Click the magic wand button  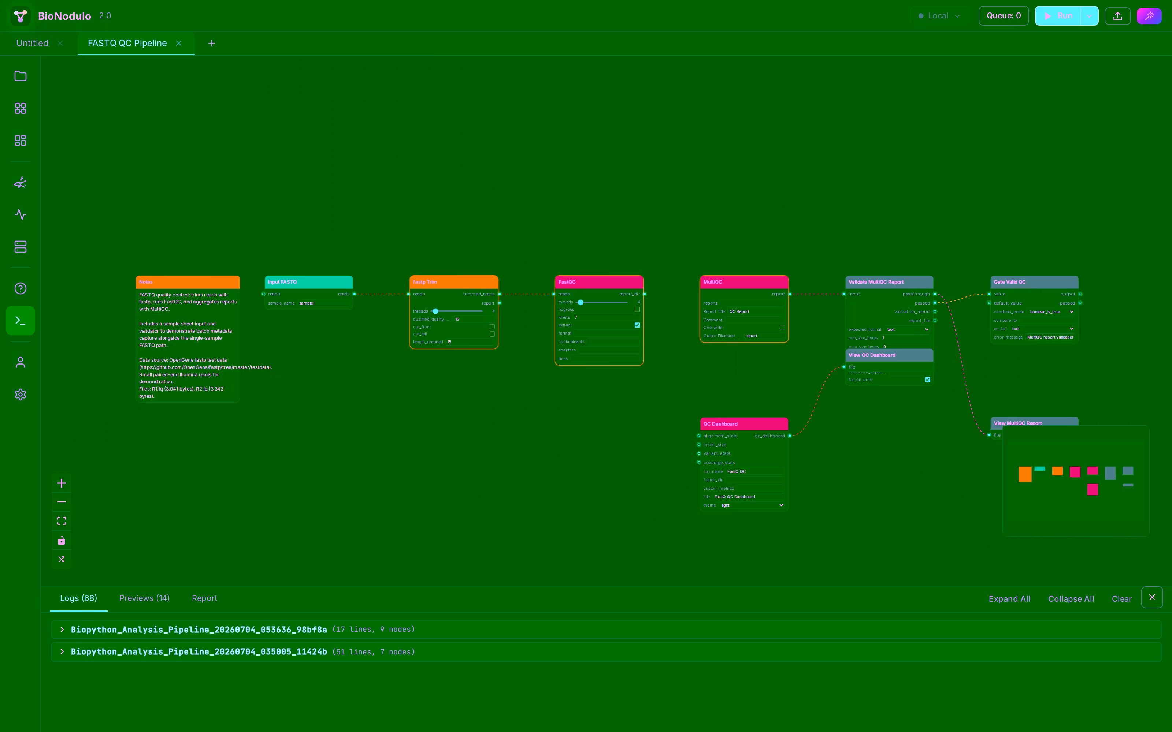[1149, 16]
